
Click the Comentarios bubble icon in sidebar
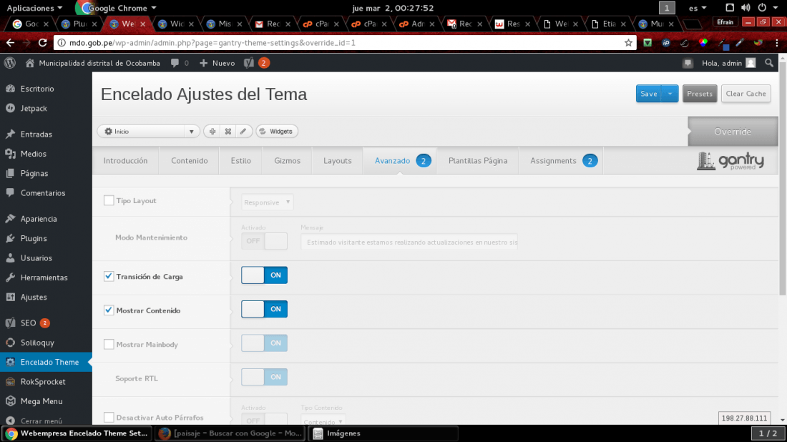pos(10,193)
